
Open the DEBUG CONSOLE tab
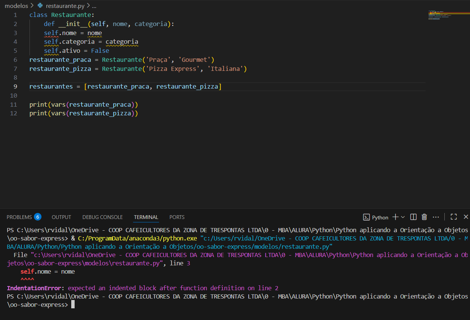click(103, 217)
